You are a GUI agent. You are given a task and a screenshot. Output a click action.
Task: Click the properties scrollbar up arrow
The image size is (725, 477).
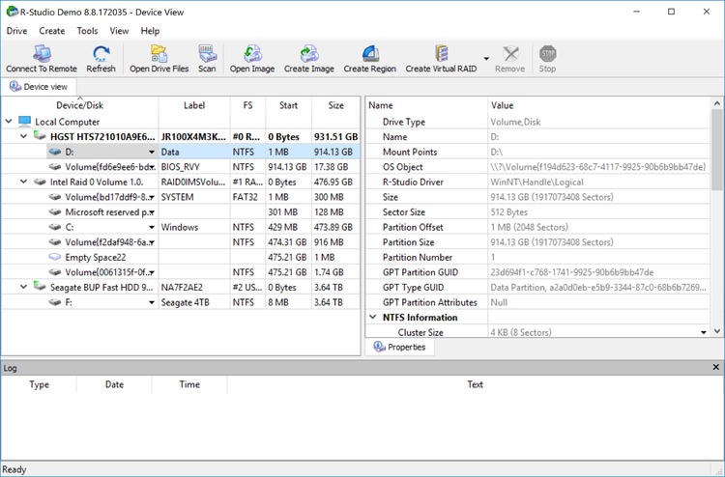point(716,103)
